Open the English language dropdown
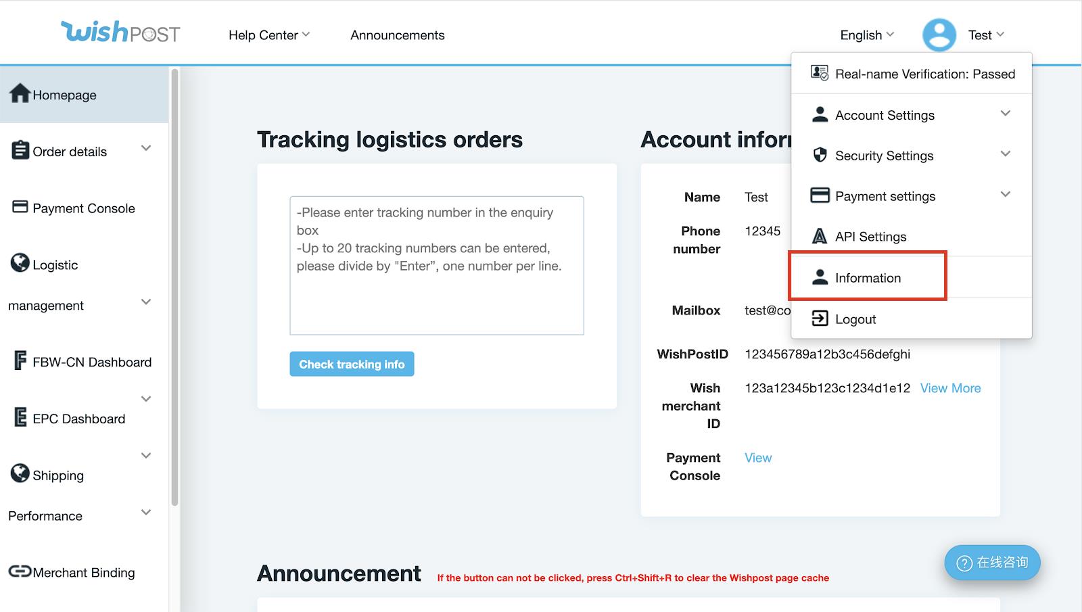1082x612 pixels. click(867, 35)
